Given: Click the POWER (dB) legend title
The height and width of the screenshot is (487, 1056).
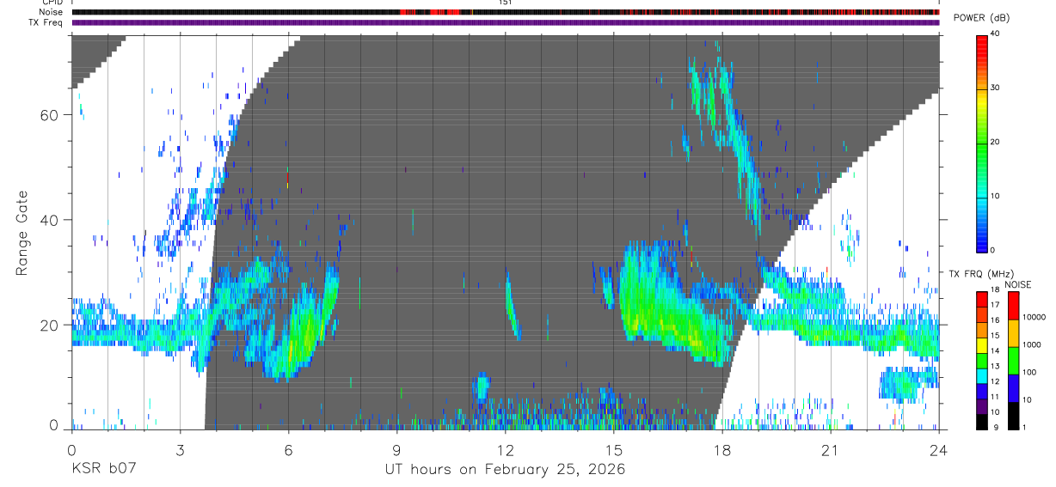Looking at the screenshot, I should point(981,18).
